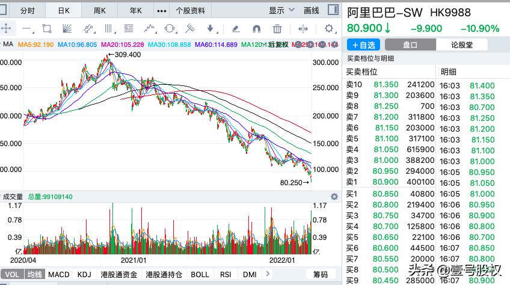Click MA60:114.689 indicator label
Image resolution: width=510 pixels, height=285 pixels.
tap(216, 44)
